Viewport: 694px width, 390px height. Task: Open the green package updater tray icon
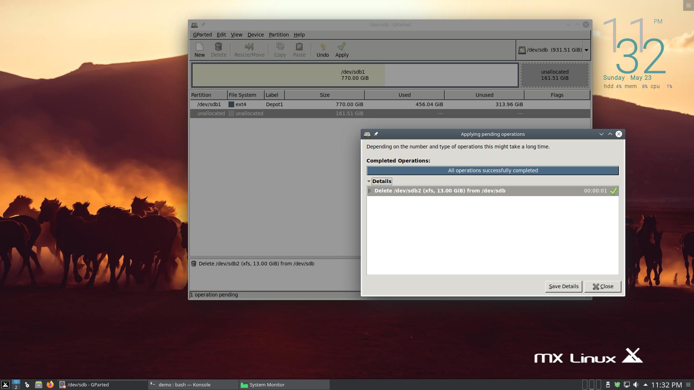click(x=617, y=385)
